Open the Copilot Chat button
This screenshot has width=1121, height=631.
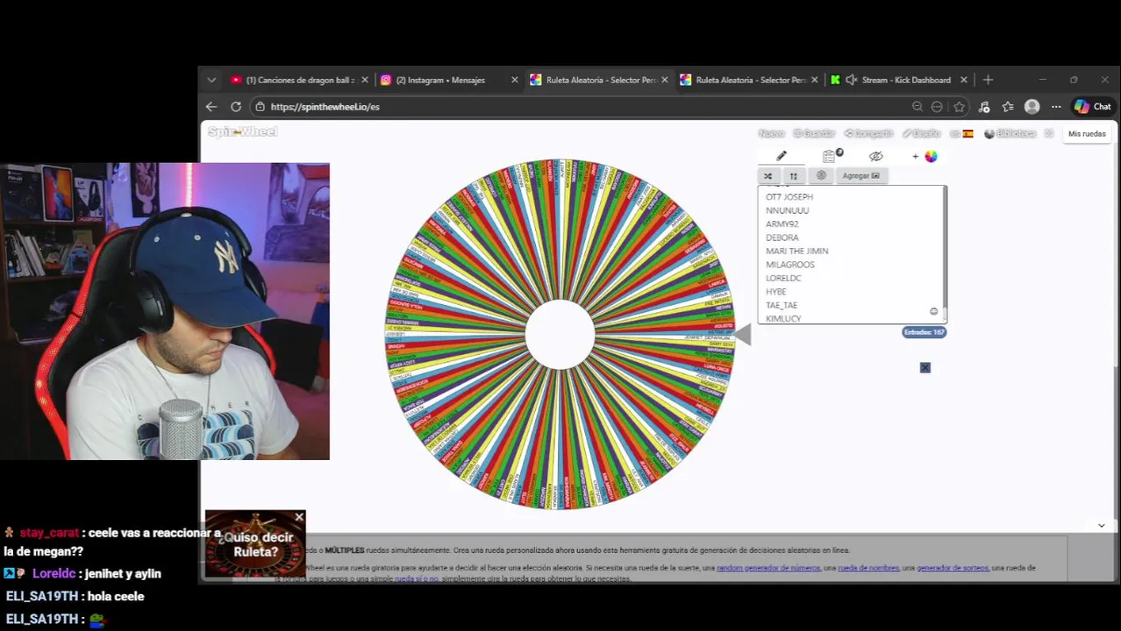coord(1093,106)
